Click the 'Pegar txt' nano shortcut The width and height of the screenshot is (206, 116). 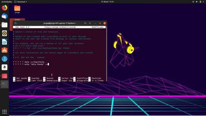[x=65, y=81]
